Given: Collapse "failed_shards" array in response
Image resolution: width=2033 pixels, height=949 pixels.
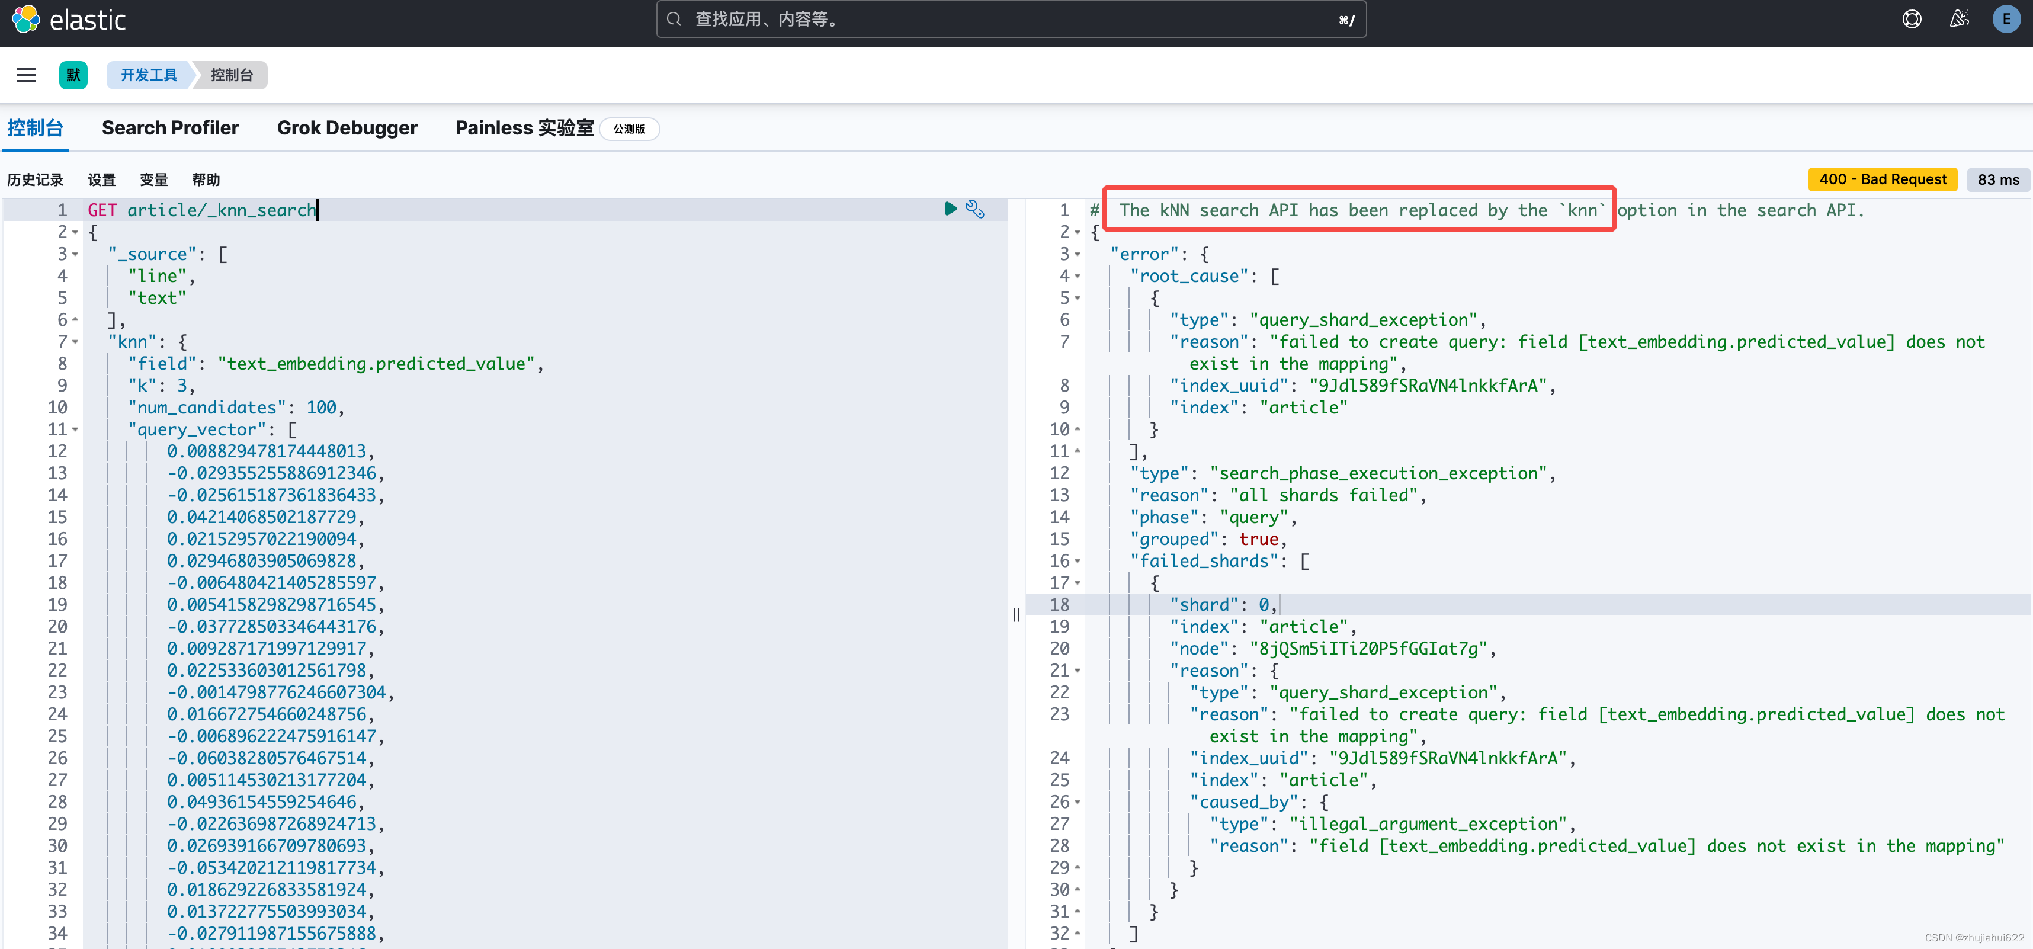Looking at the screenshot, I should coord(1078,562).
